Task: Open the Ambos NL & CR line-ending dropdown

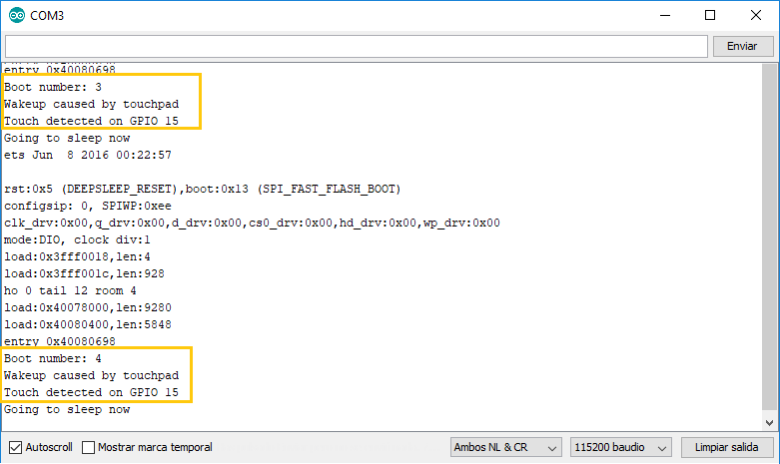Action: 504,447
